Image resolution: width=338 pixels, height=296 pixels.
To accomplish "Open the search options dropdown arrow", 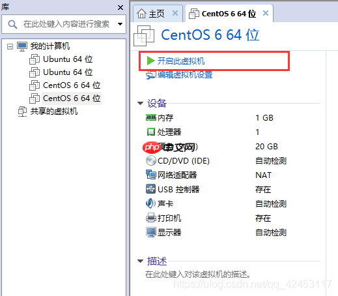I will 120,24.
